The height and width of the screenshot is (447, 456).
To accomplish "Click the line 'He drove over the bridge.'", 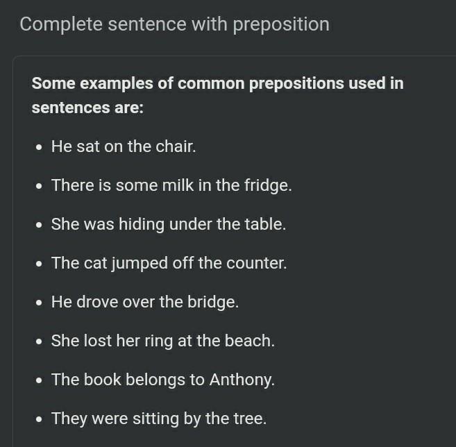I will coord(145,303).
